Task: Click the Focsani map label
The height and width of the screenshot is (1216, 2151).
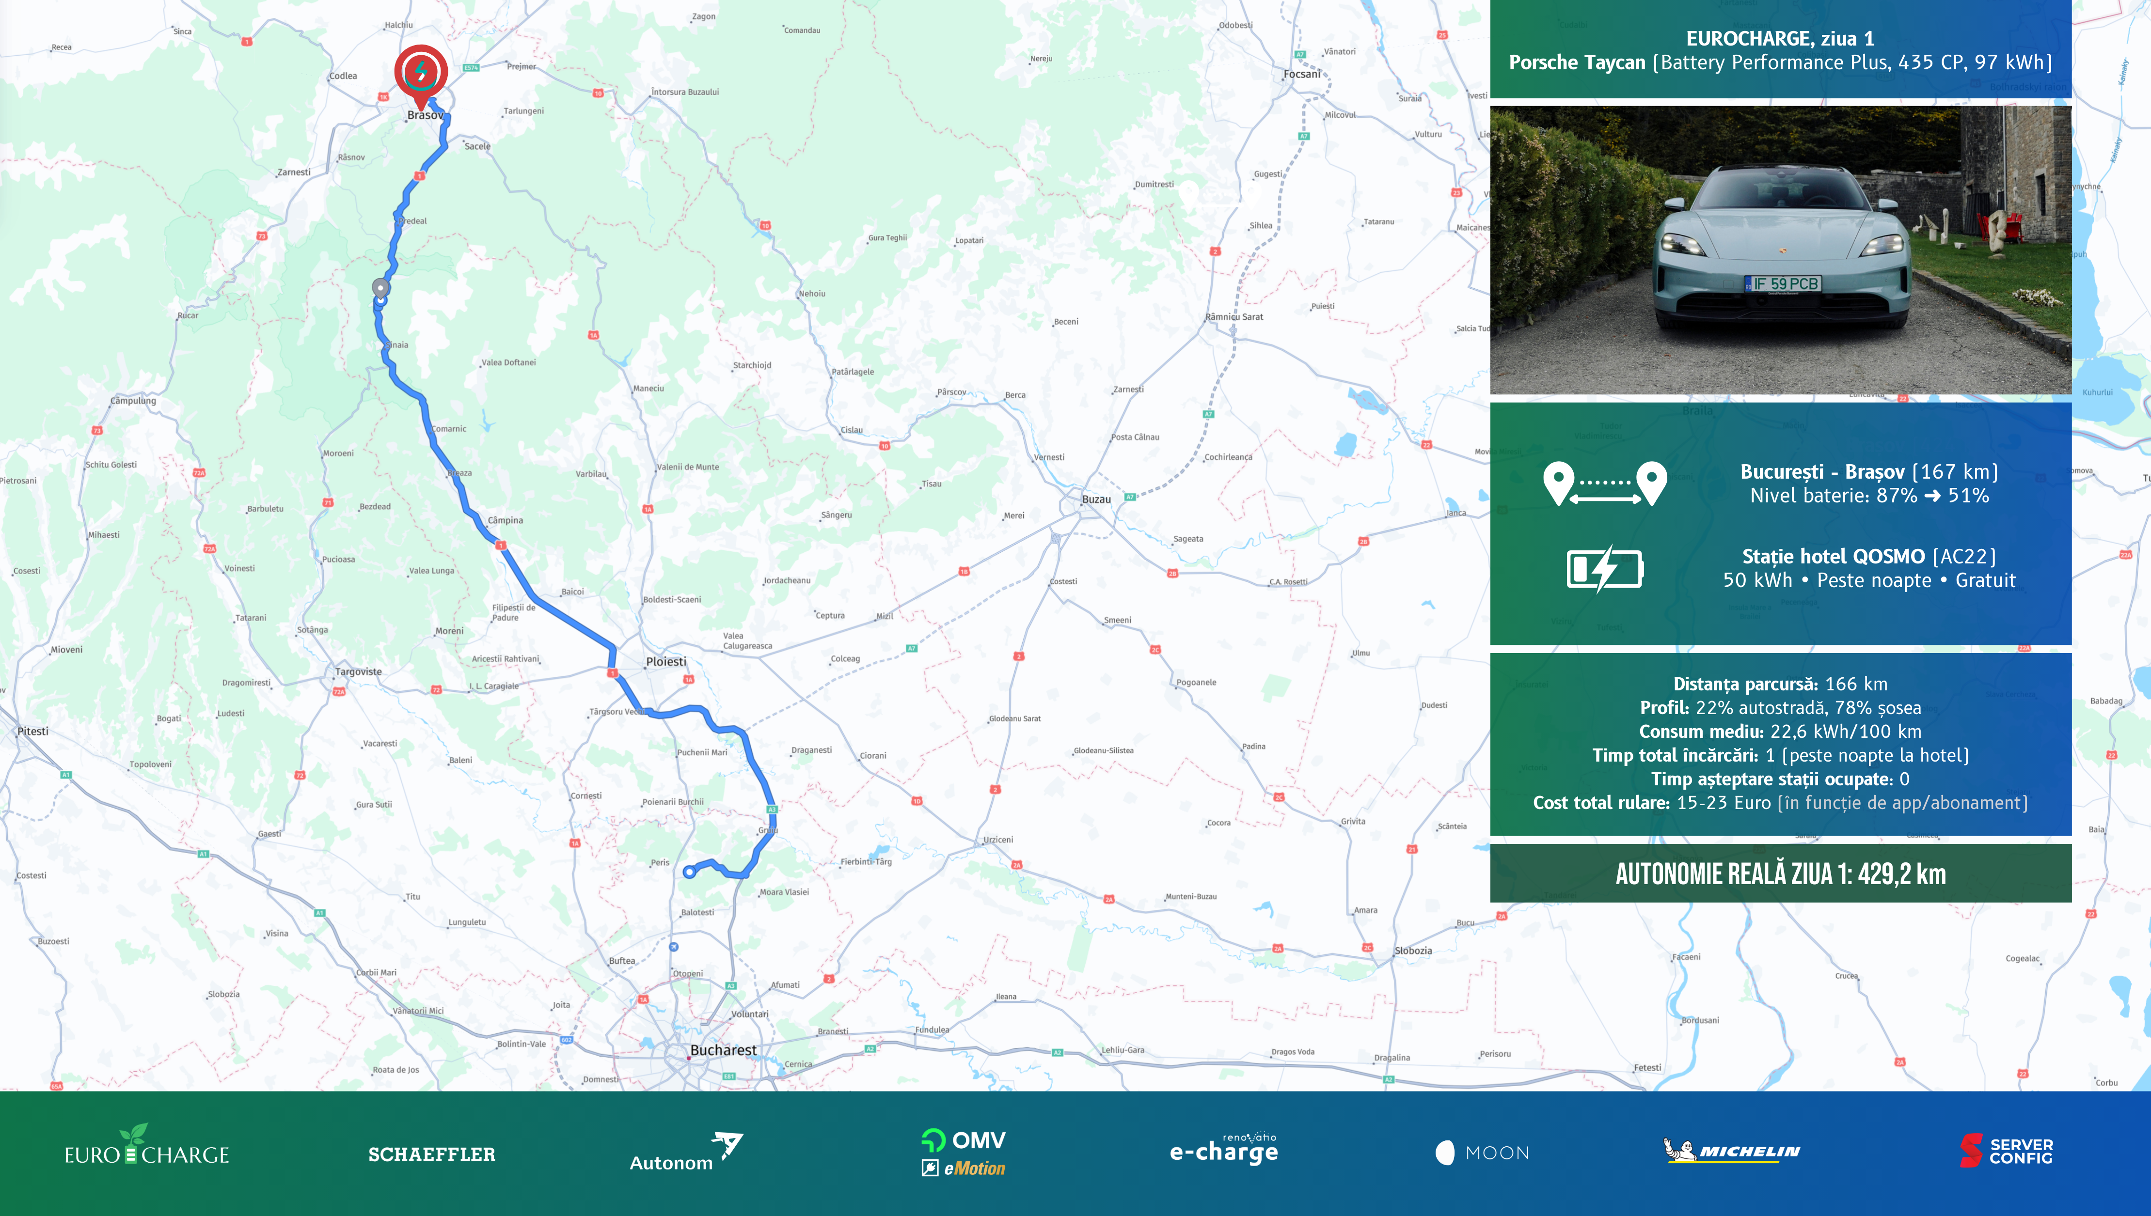Action: click(x=1302, y=74)
